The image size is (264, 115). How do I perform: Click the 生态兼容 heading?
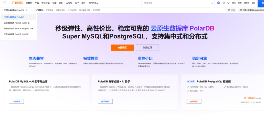pos(36,59)
